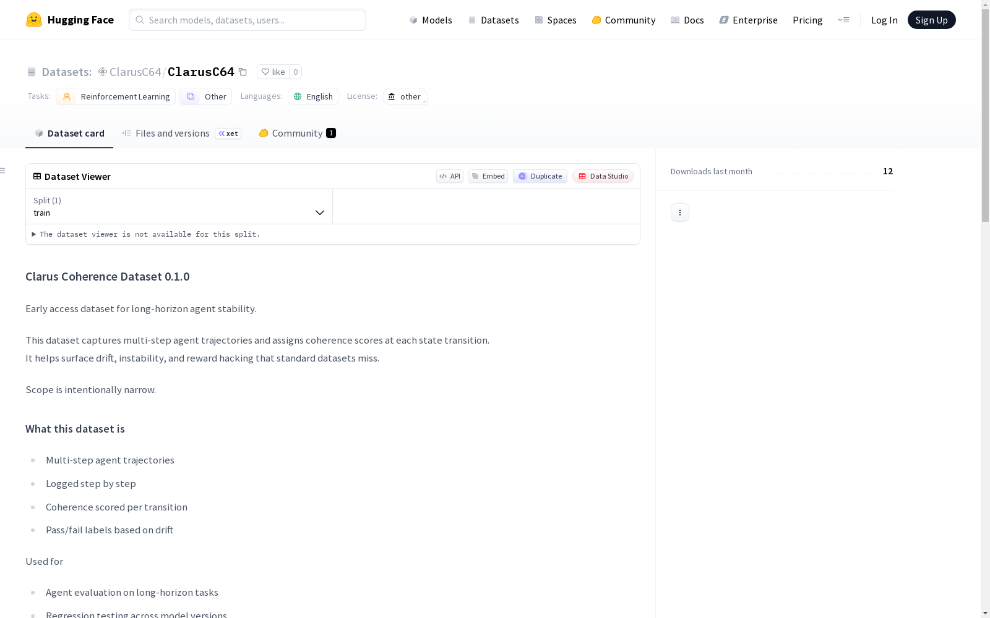Click the Clarus Coherence Dataset 0.1.0 heading
The image size is (990, 618).
[x=108, y=276]
